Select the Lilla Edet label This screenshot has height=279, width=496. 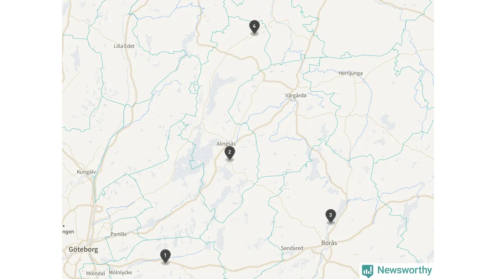pyautogui.click(x=124, y=46)
